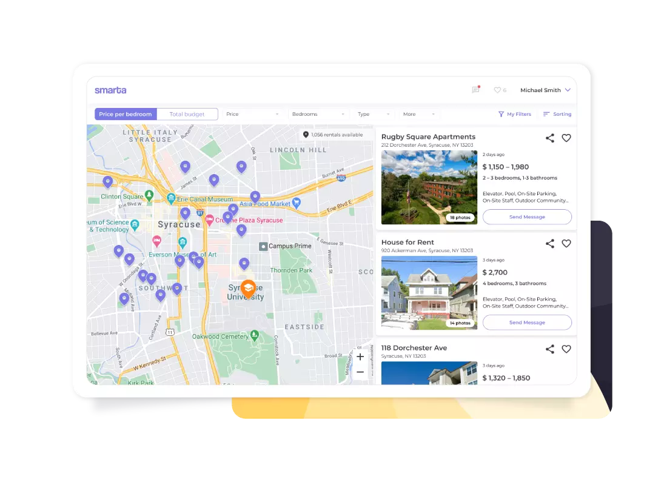
Task: Switch to Total budget tab
Action: (187, 114)
